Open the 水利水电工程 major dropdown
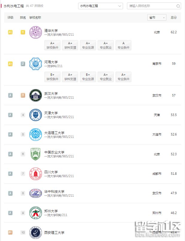The image size is (185, 241). coord(101,6)
